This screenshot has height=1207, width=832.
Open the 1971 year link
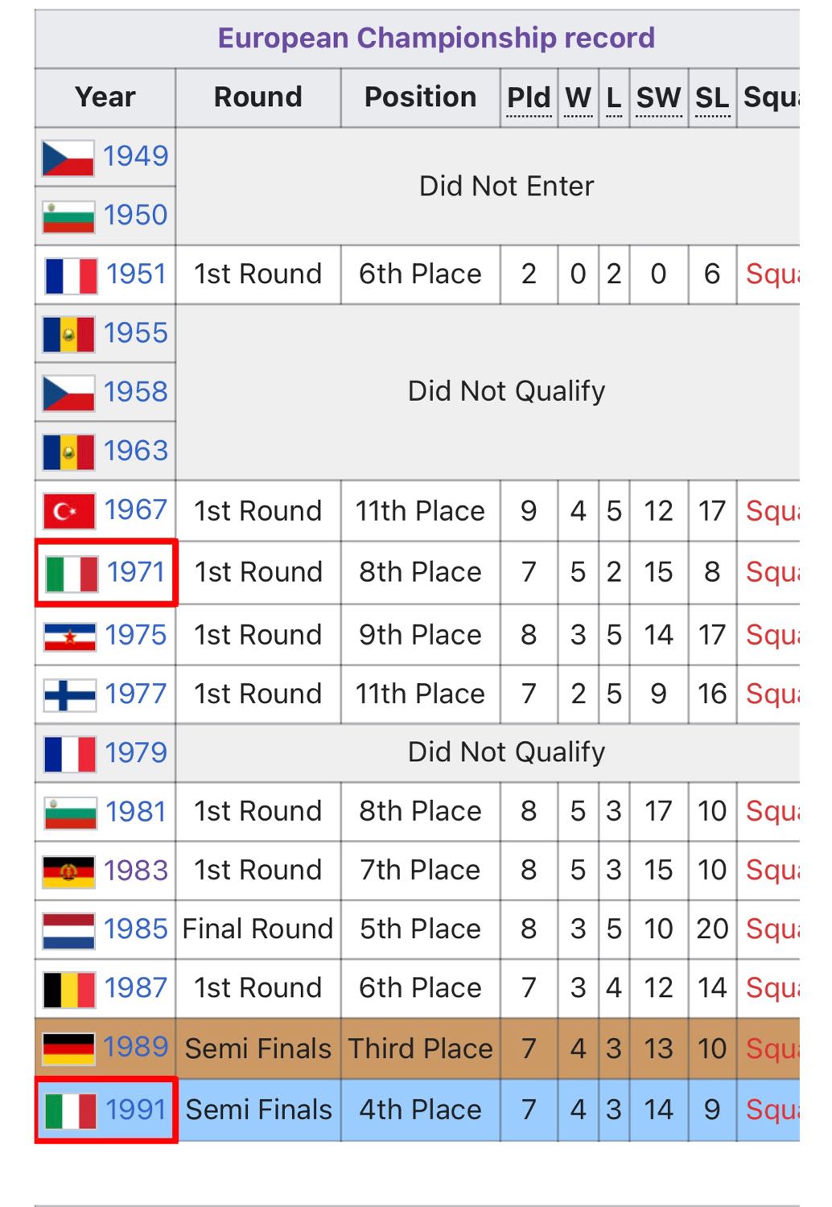(136, 572)
